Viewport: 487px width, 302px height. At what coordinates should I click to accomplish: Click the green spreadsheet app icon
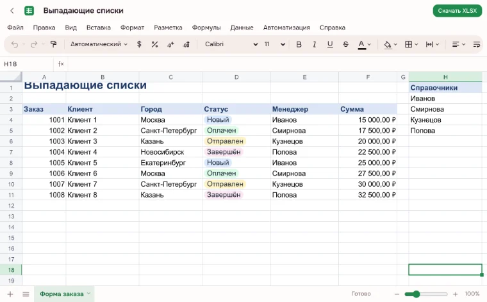click(x=29, y=10)
